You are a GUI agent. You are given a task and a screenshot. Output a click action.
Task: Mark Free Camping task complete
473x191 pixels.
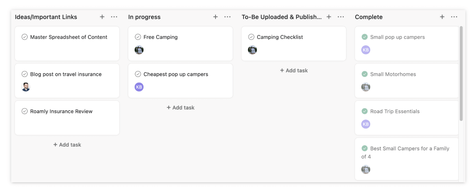pos(138,37)
